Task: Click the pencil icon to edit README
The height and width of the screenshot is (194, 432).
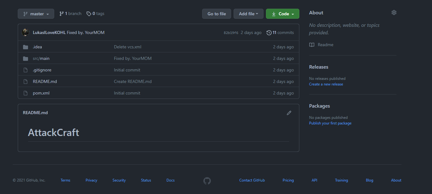Action: click(289, 113)
